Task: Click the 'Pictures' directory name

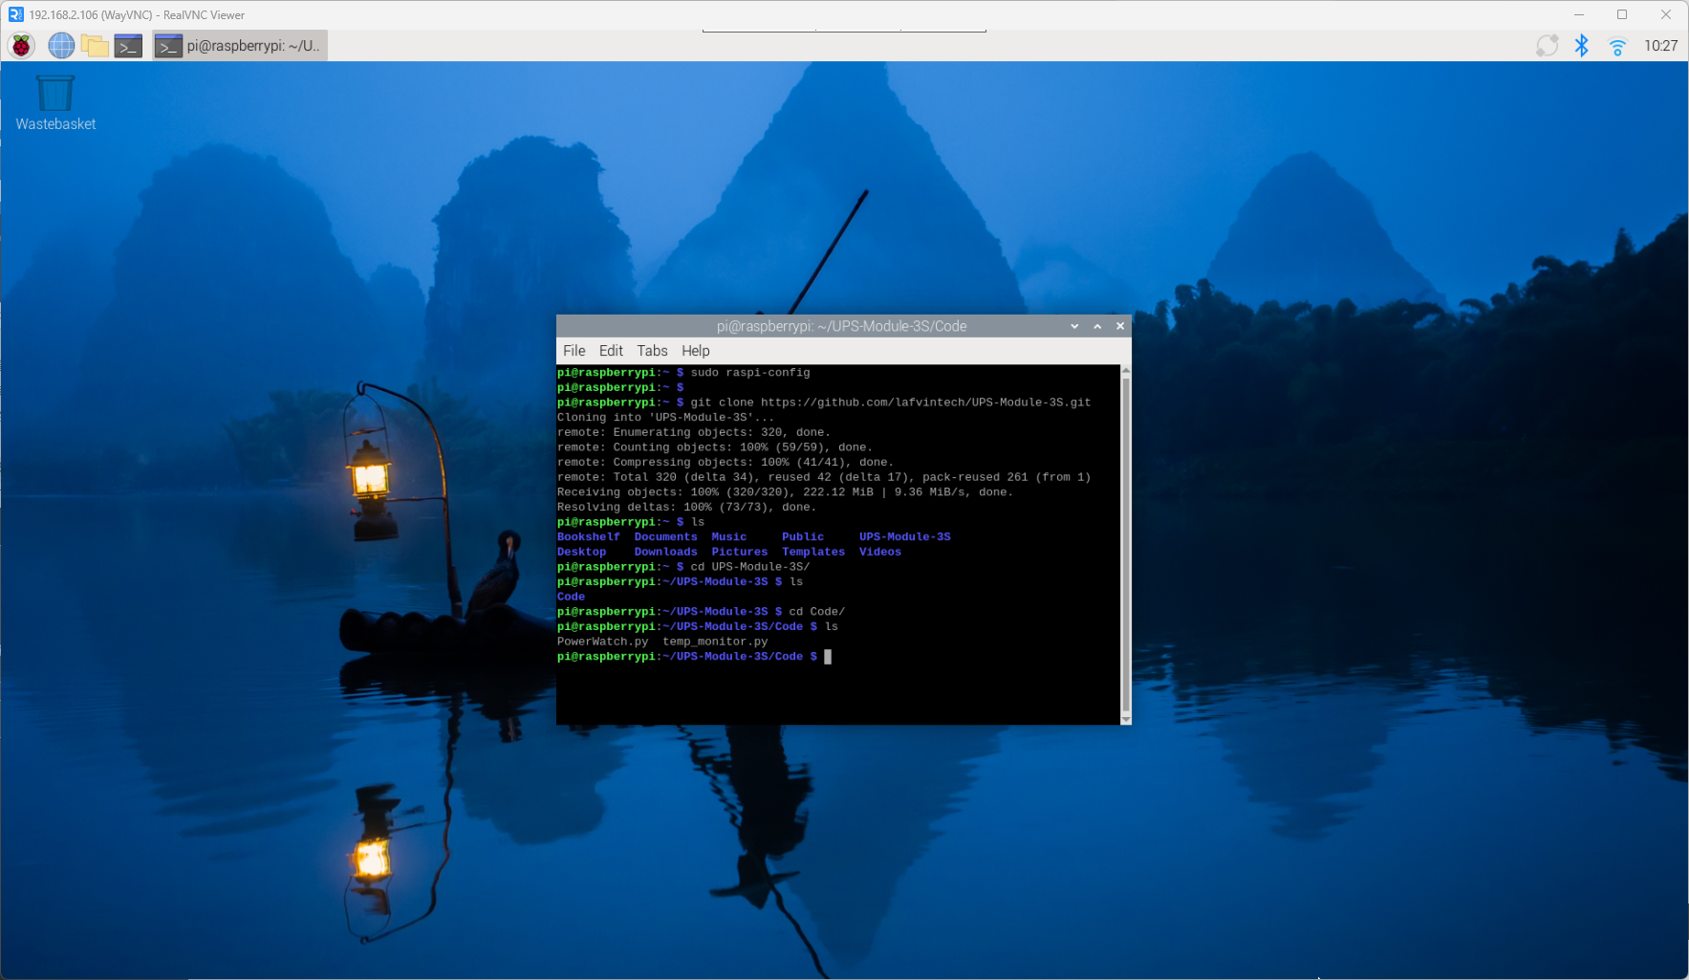Action: pos(739,552)
